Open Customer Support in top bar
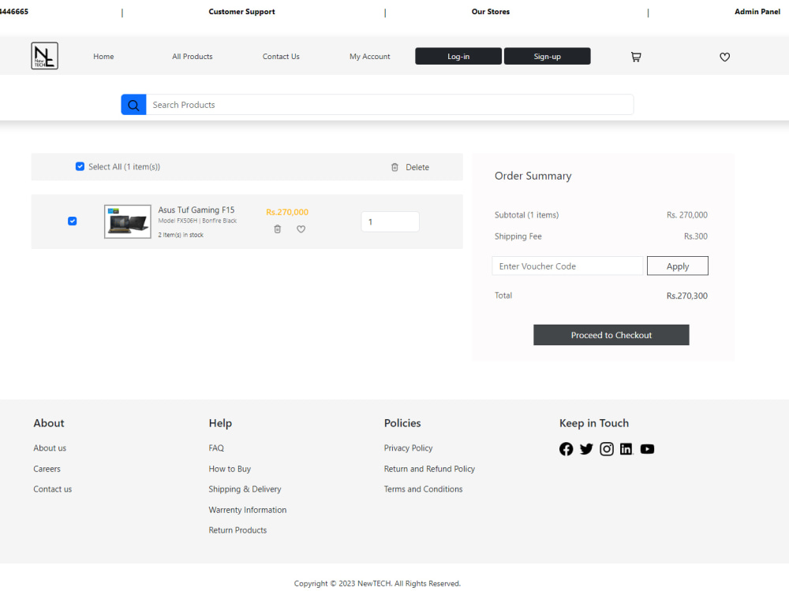 [242, 12]
